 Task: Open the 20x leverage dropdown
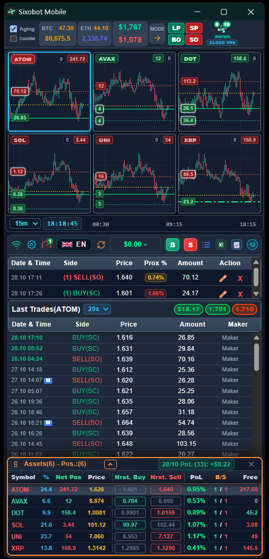[97, 309]
